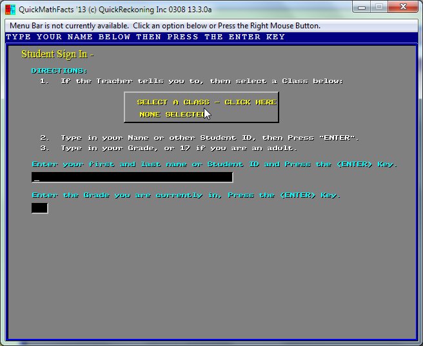423x346 pixels.
Task: Click the first and last name input field
Action: [132, 177]
